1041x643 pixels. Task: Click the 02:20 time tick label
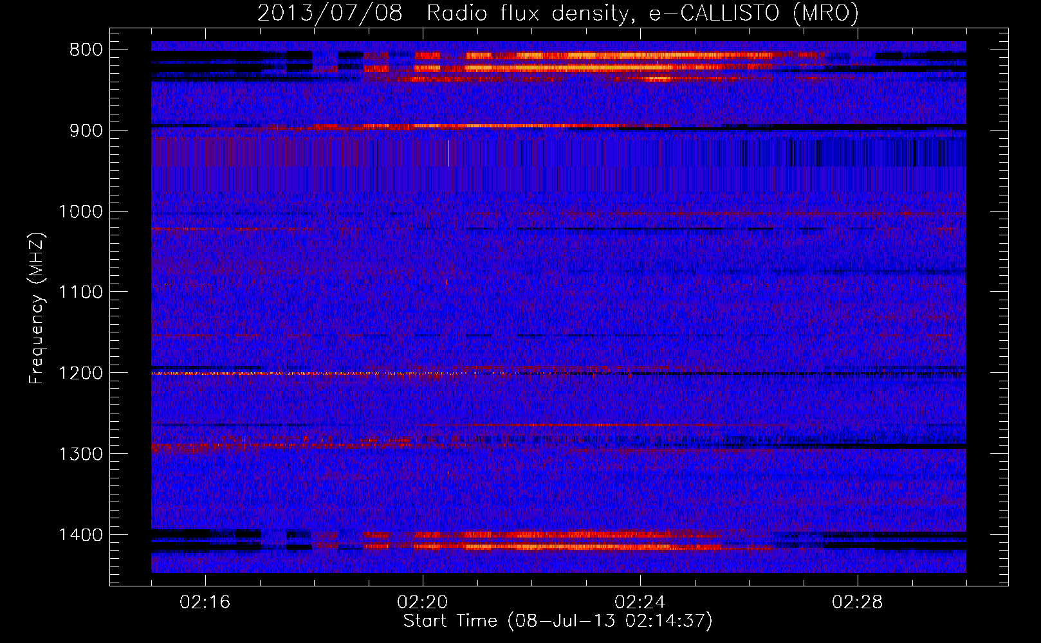(x=423, y=602)
